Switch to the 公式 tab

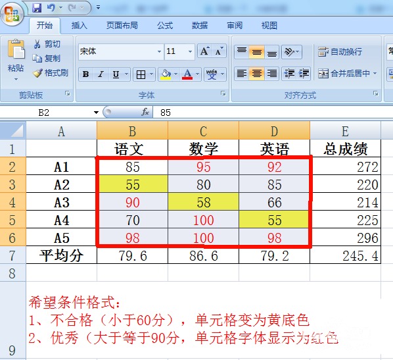[x=165, y=26]
